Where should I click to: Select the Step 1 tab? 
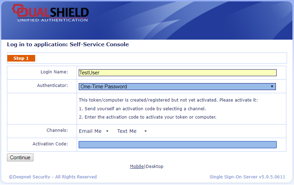[21, 58]
